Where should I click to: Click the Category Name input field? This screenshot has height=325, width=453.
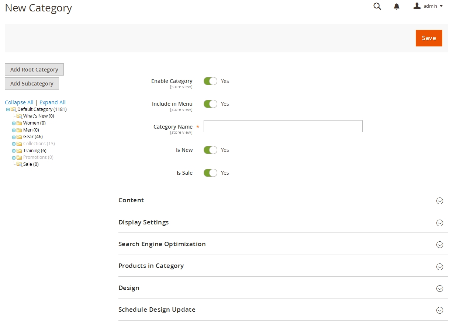tap(283, 126)
